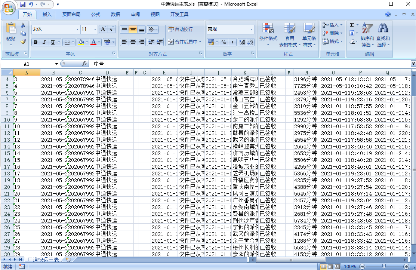Select the 中通快运主表 sheet tab
This screenshot has width=416, height=270.
(x=43, y=260)
